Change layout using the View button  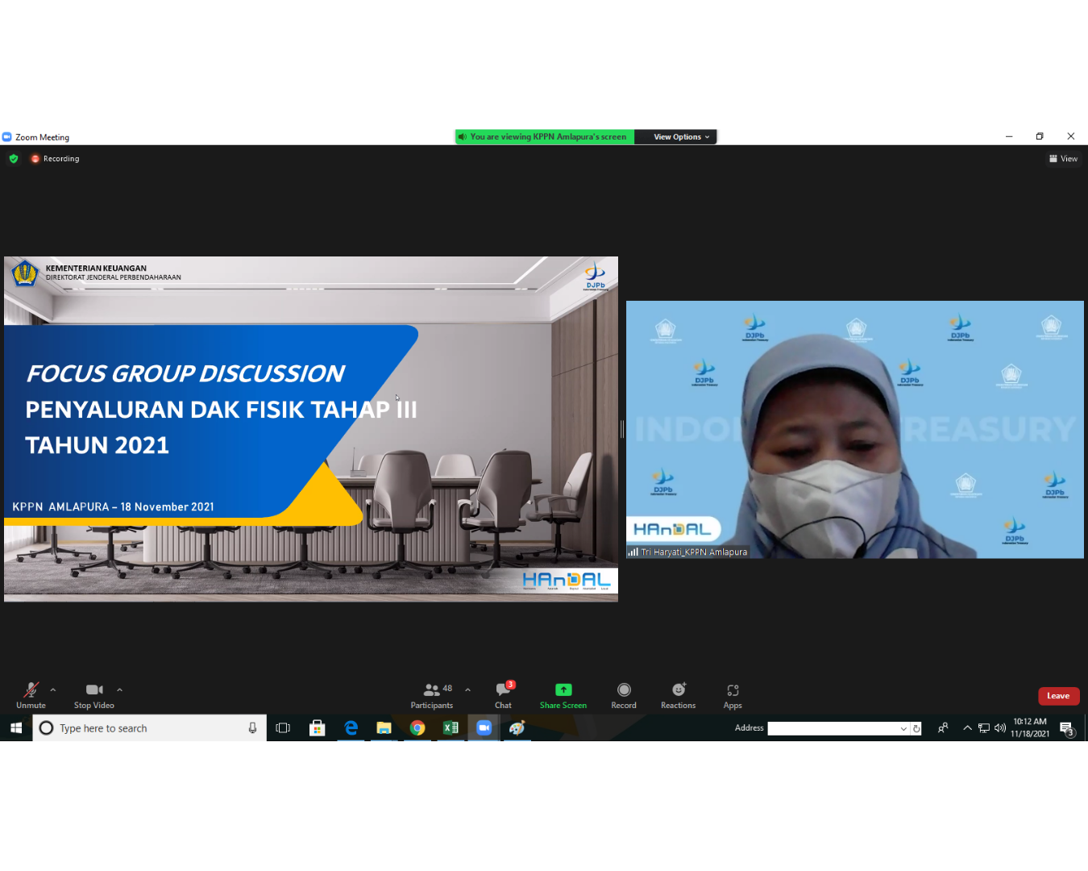click(x=1063, y=159)
